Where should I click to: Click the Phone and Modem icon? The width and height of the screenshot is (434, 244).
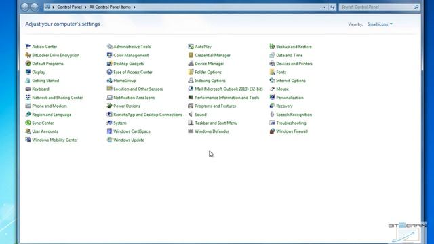tap(28, 106)
